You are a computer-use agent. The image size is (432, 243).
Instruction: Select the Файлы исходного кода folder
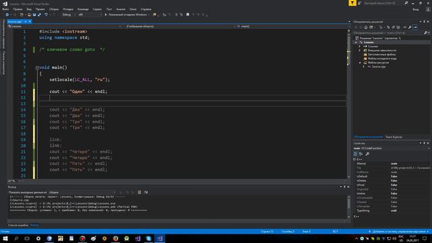click(380, 59)
